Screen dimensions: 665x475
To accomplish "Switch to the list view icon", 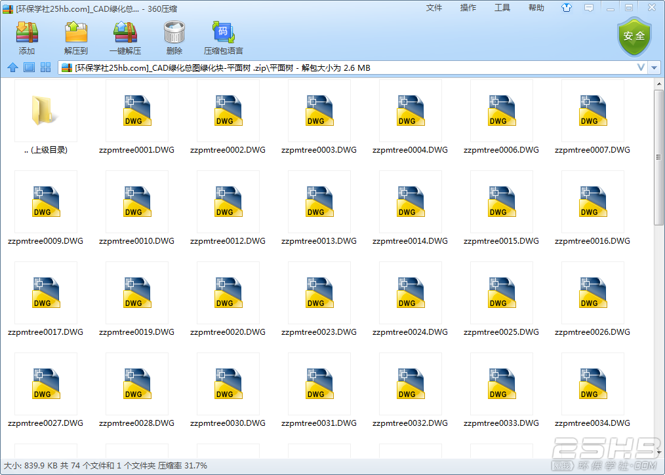I will click(x=30, y=67).
